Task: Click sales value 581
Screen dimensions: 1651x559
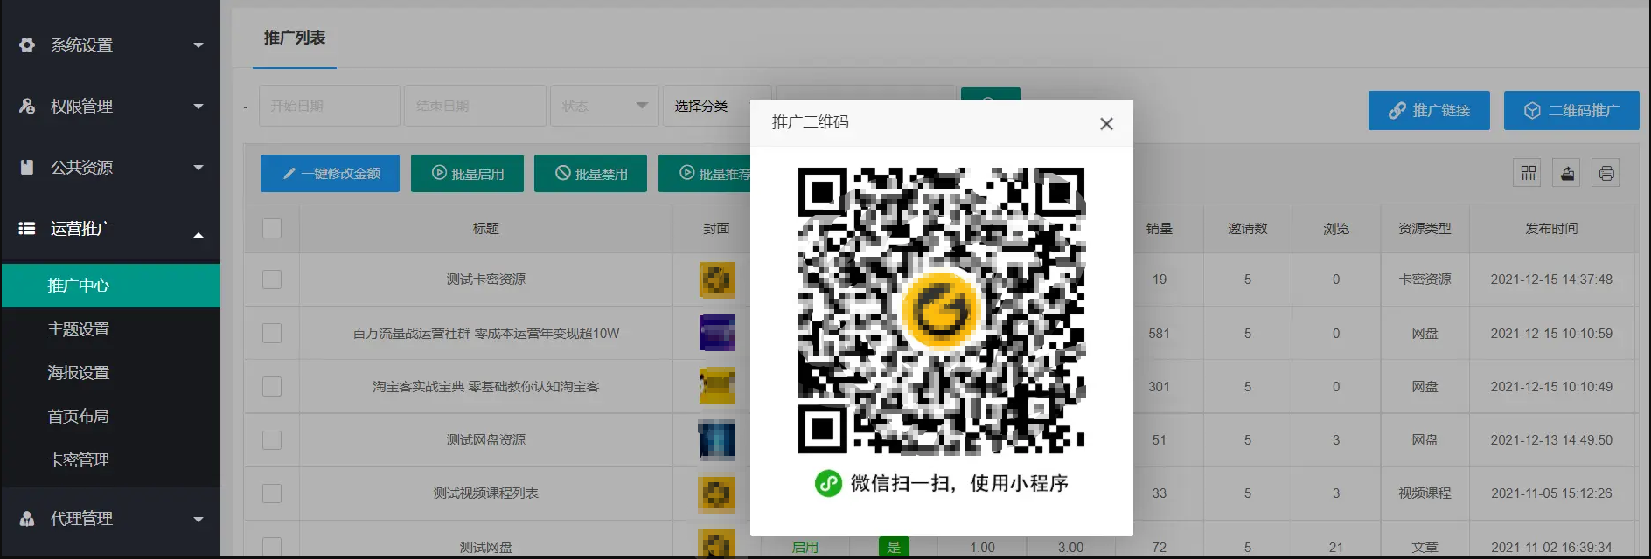Action: click(x=1159, y=333)
